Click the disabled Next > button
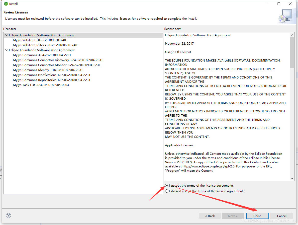The width and height of the screenshot is (298, 225). (x=233, y=216)
